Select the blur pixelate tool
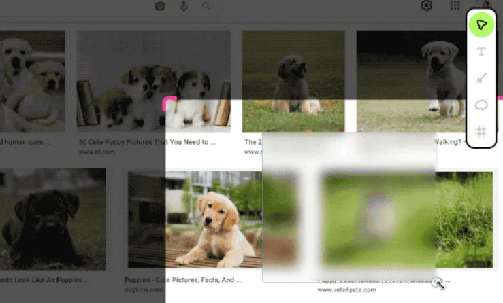Screen dimensions: 503x303 point(481,131)
